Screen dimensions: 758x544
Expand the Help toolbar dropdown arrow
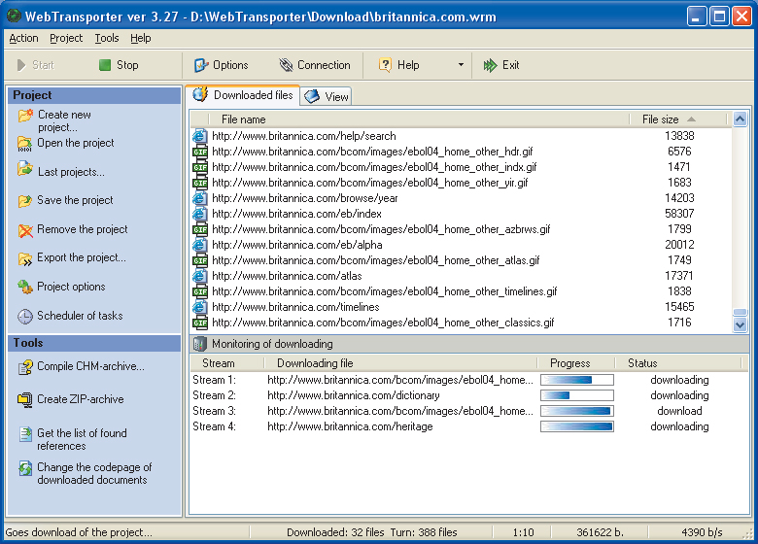tap(461, 65)
